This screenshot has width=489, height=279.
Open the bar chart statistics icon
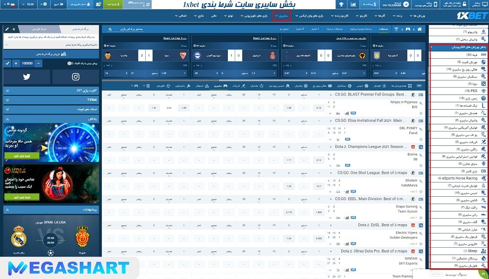point(353,4)
